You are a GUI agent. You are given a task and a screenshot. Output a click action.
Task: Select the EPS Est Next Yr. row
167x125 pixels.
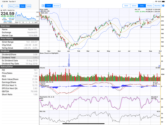19,85
